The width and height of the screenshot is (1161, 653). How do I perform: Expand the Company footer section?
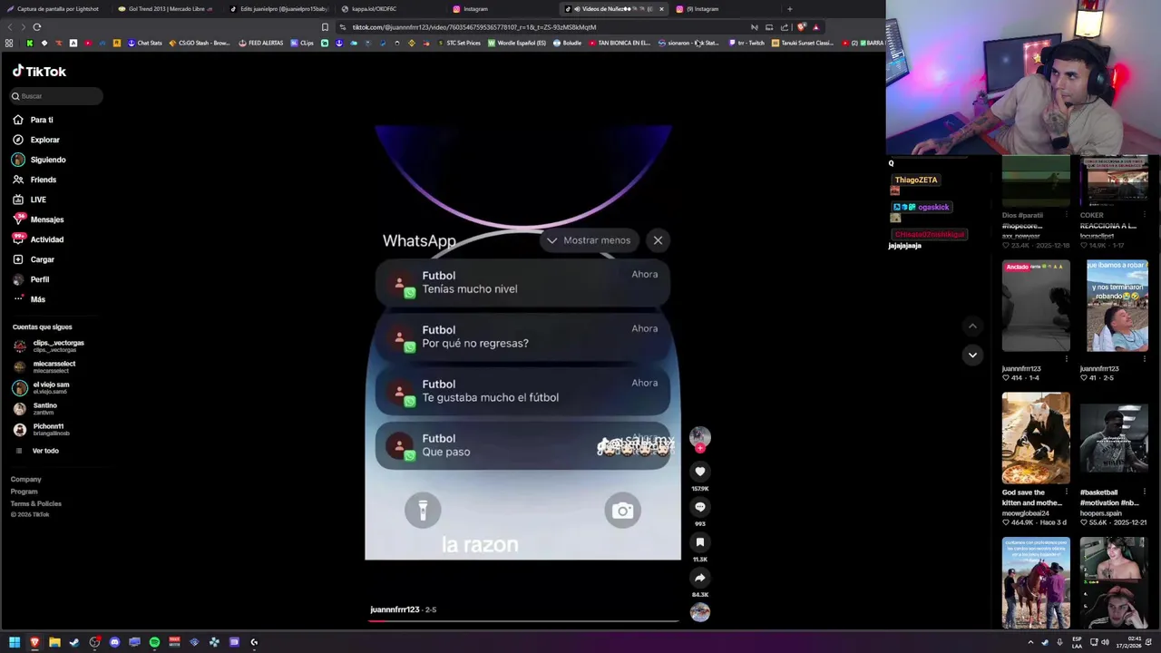point(25,479)
